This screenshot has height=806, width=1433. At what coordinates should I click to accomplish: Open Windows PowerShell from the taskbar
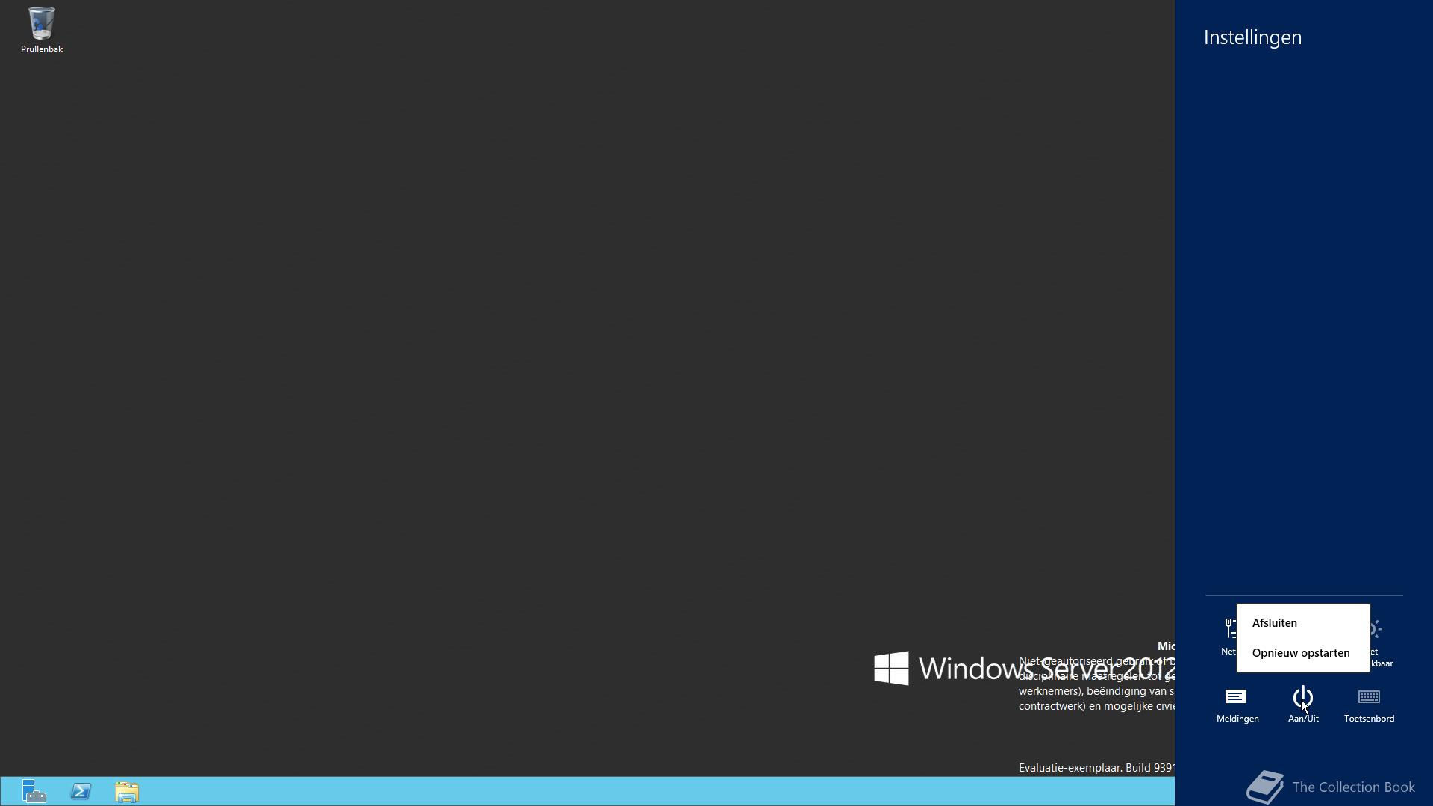click(x=81, y=791)
